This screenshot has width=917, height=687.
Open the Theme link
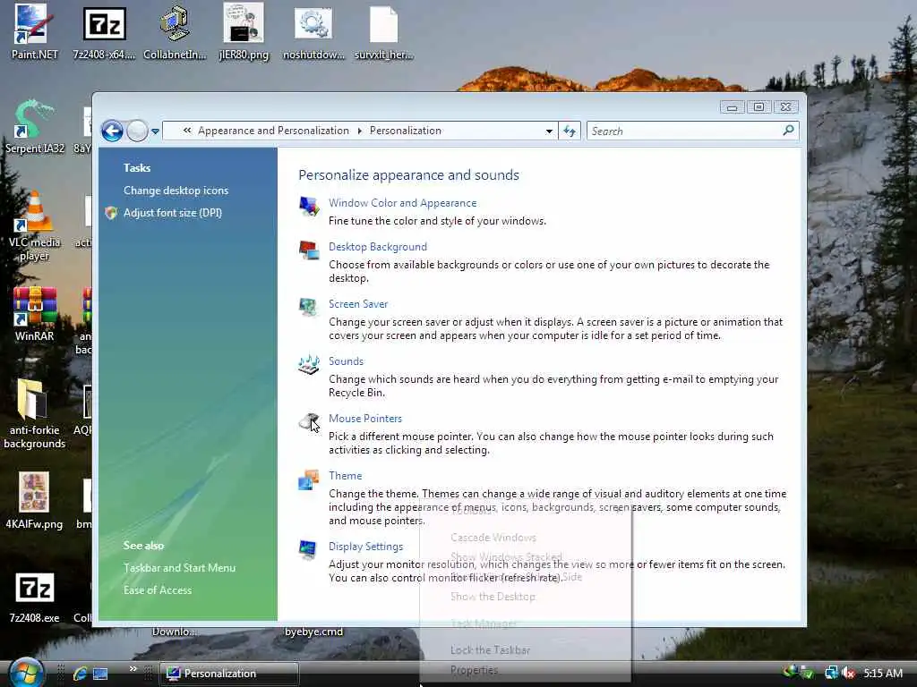tap(345, 476)
